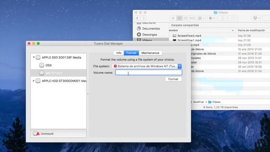Select the SIN TITULO volume row
The image size is (270, 152).
(59, 73)
